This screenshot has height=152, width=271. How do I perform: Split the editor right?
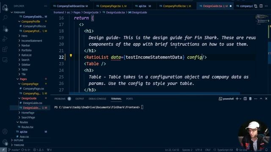261,6
